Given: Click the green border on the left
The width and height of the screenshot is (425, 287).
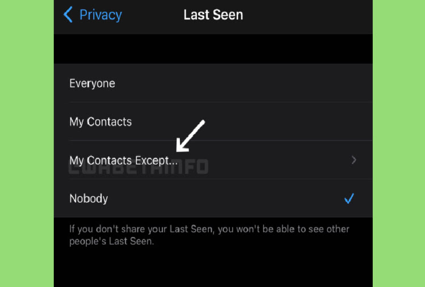Looking at the screenshot, I should tap(27, 143).
